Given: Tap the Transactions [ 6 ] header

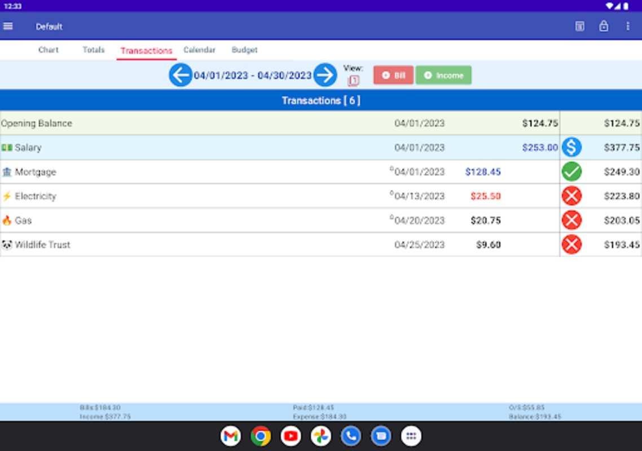Looking at the screenshot, I should point(321,101).
